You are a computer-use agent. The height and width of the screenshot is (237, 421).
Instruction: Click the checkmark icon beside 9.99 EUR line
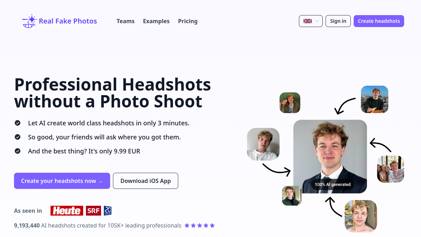(x=18, y=151)
